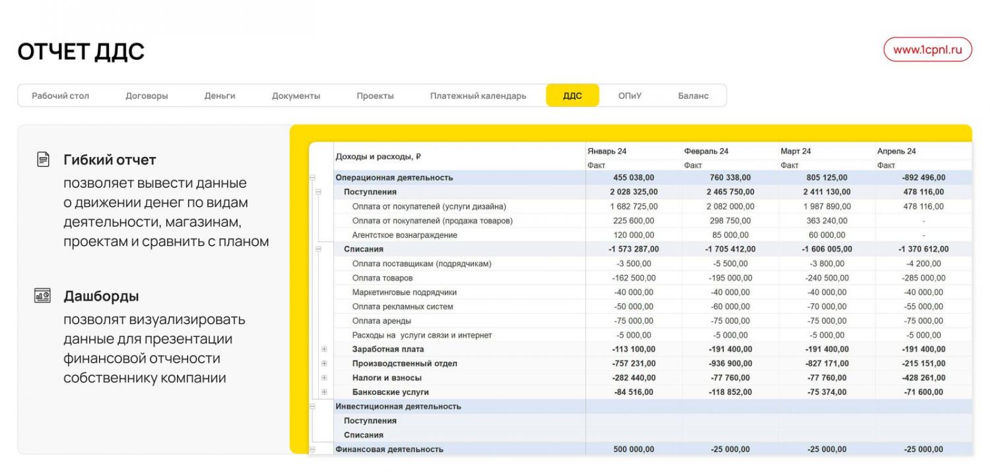Collapse the Инвестиционная деятельность section
Image resolution: width=990 pixels, height=472 pixels.
pos(313,407)
